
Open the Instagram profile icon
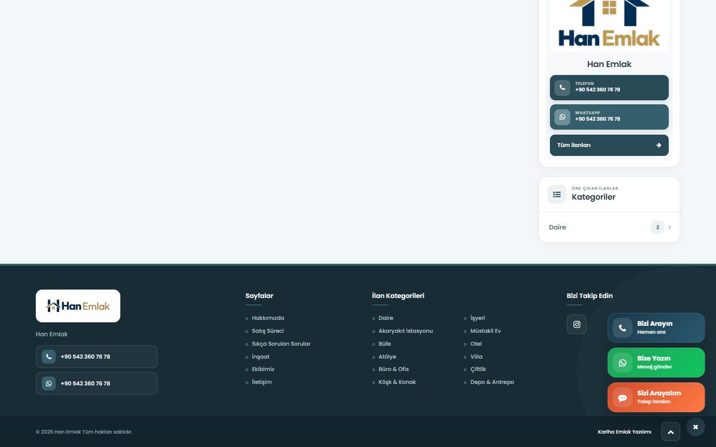click(x=577, y=324)
